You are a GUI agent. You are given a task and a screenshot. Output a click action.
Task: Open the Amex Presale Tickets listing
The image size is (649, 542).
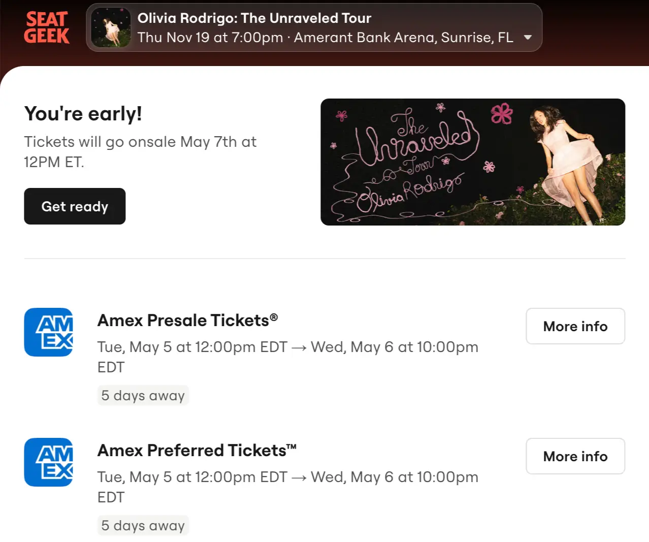click(187, 321)
